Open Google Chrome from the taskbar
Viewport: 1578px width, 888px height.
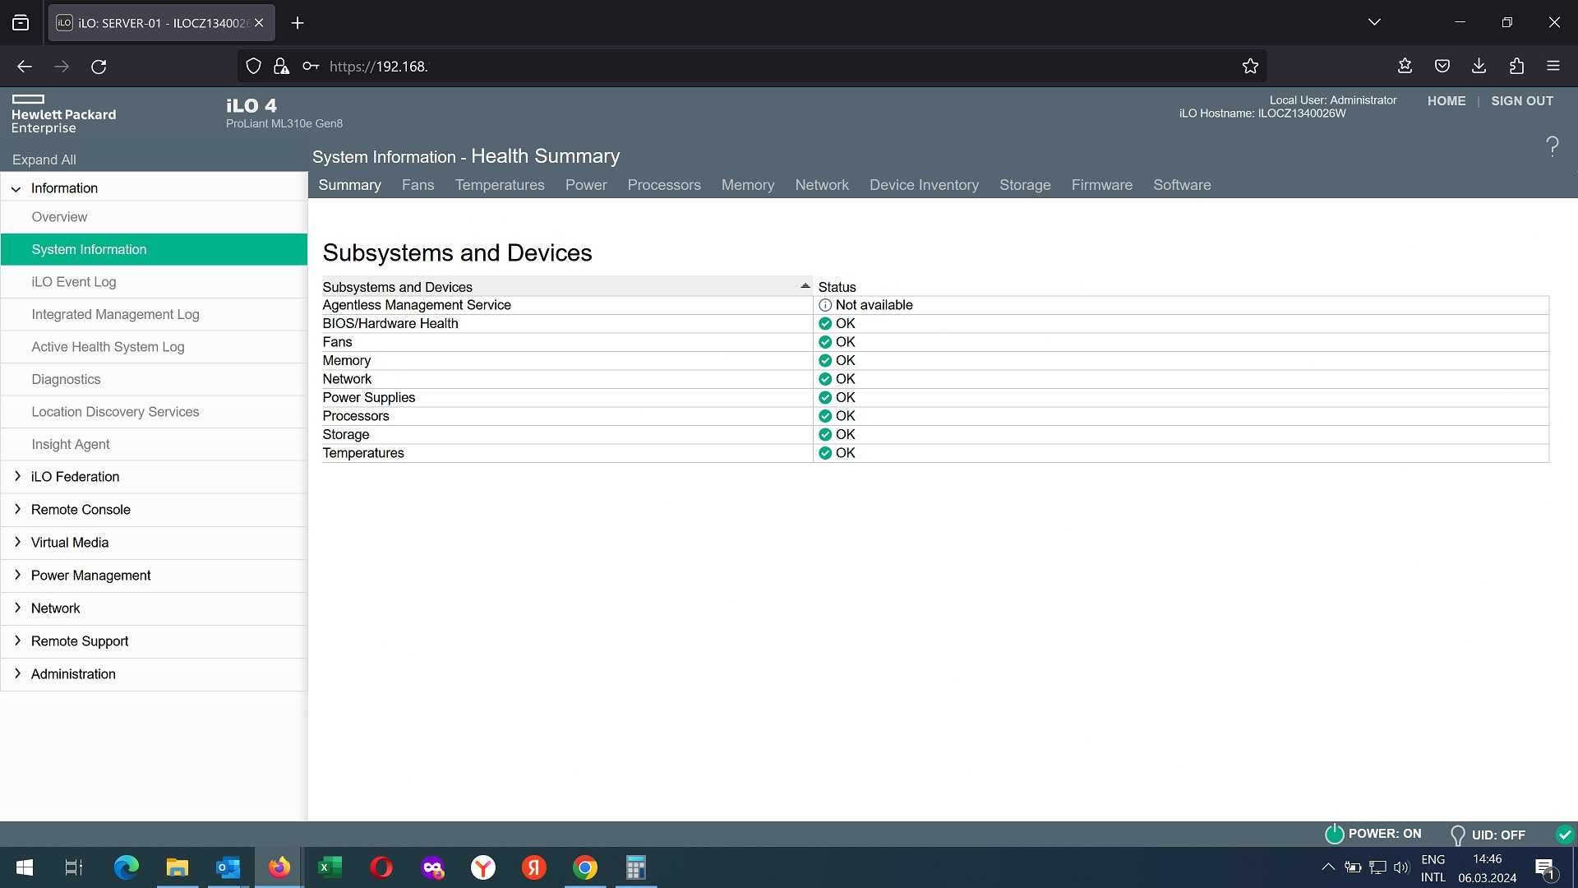pos(584,867)
